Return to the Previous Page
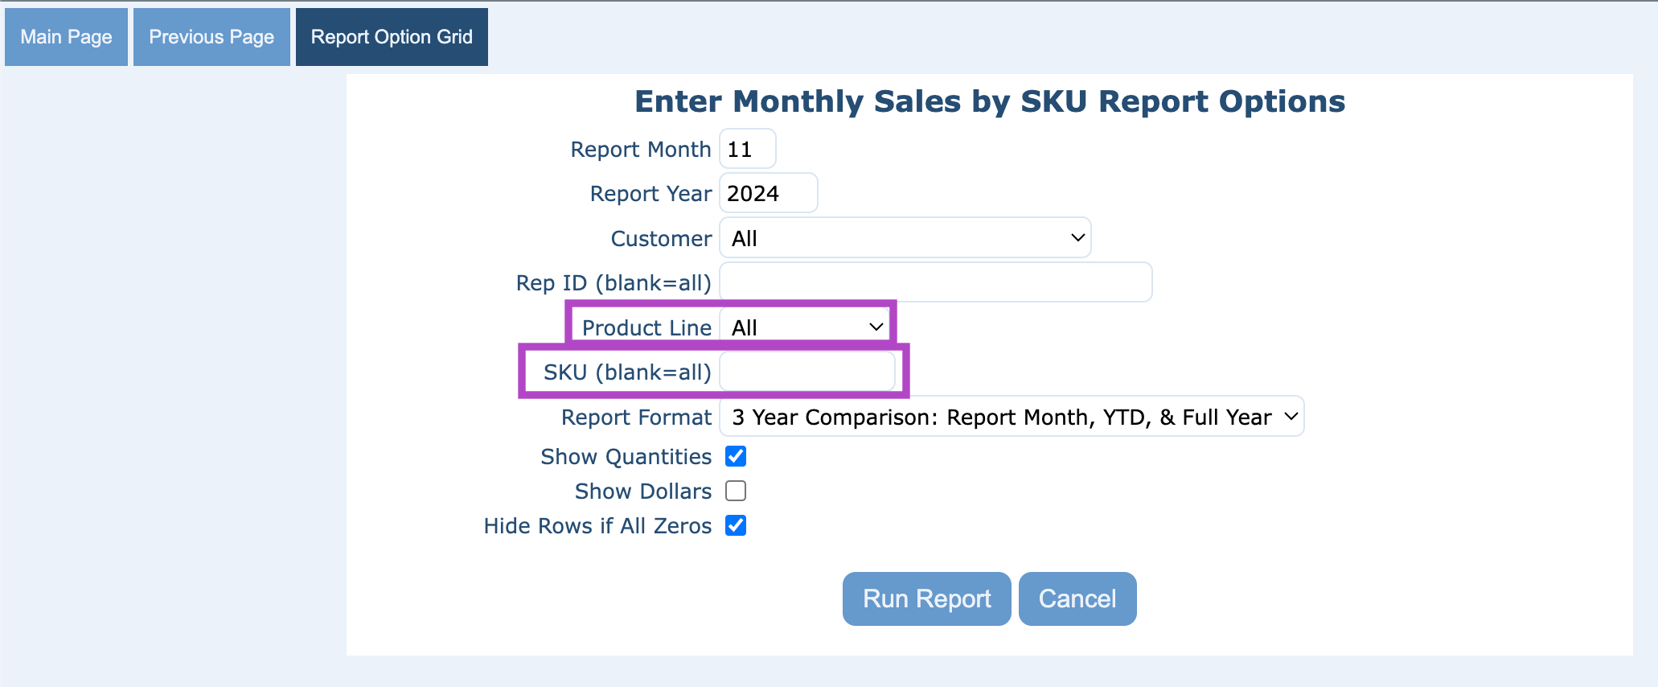1658x687 pixels. [211, 37]
